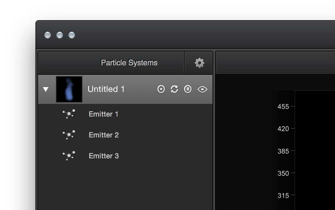Select Emitter 1 in the list
This screenshot has height=210, width=335.
(125, 114)
